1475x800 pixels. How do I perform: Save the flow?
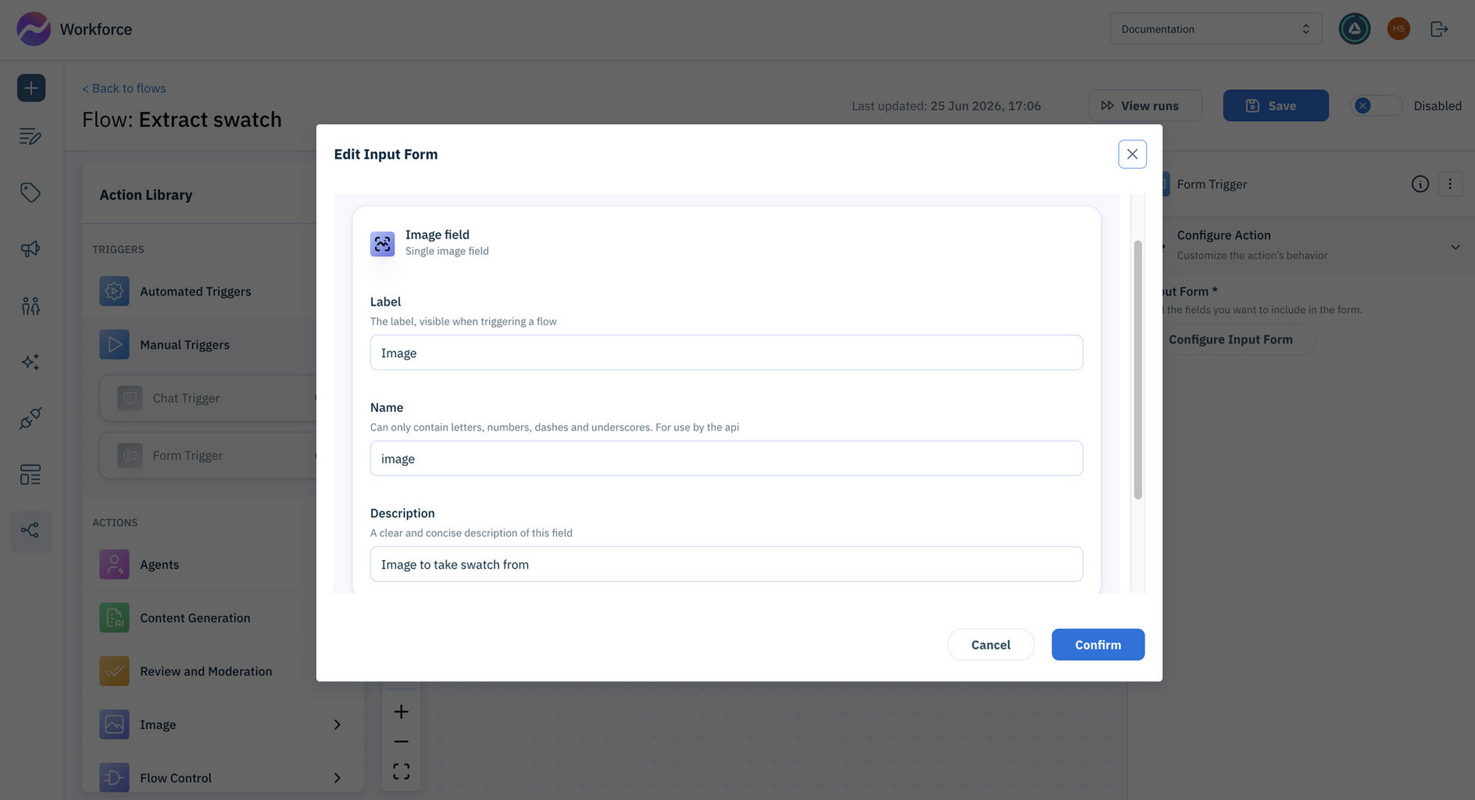pyautogui.click(x=1275, y=106)
